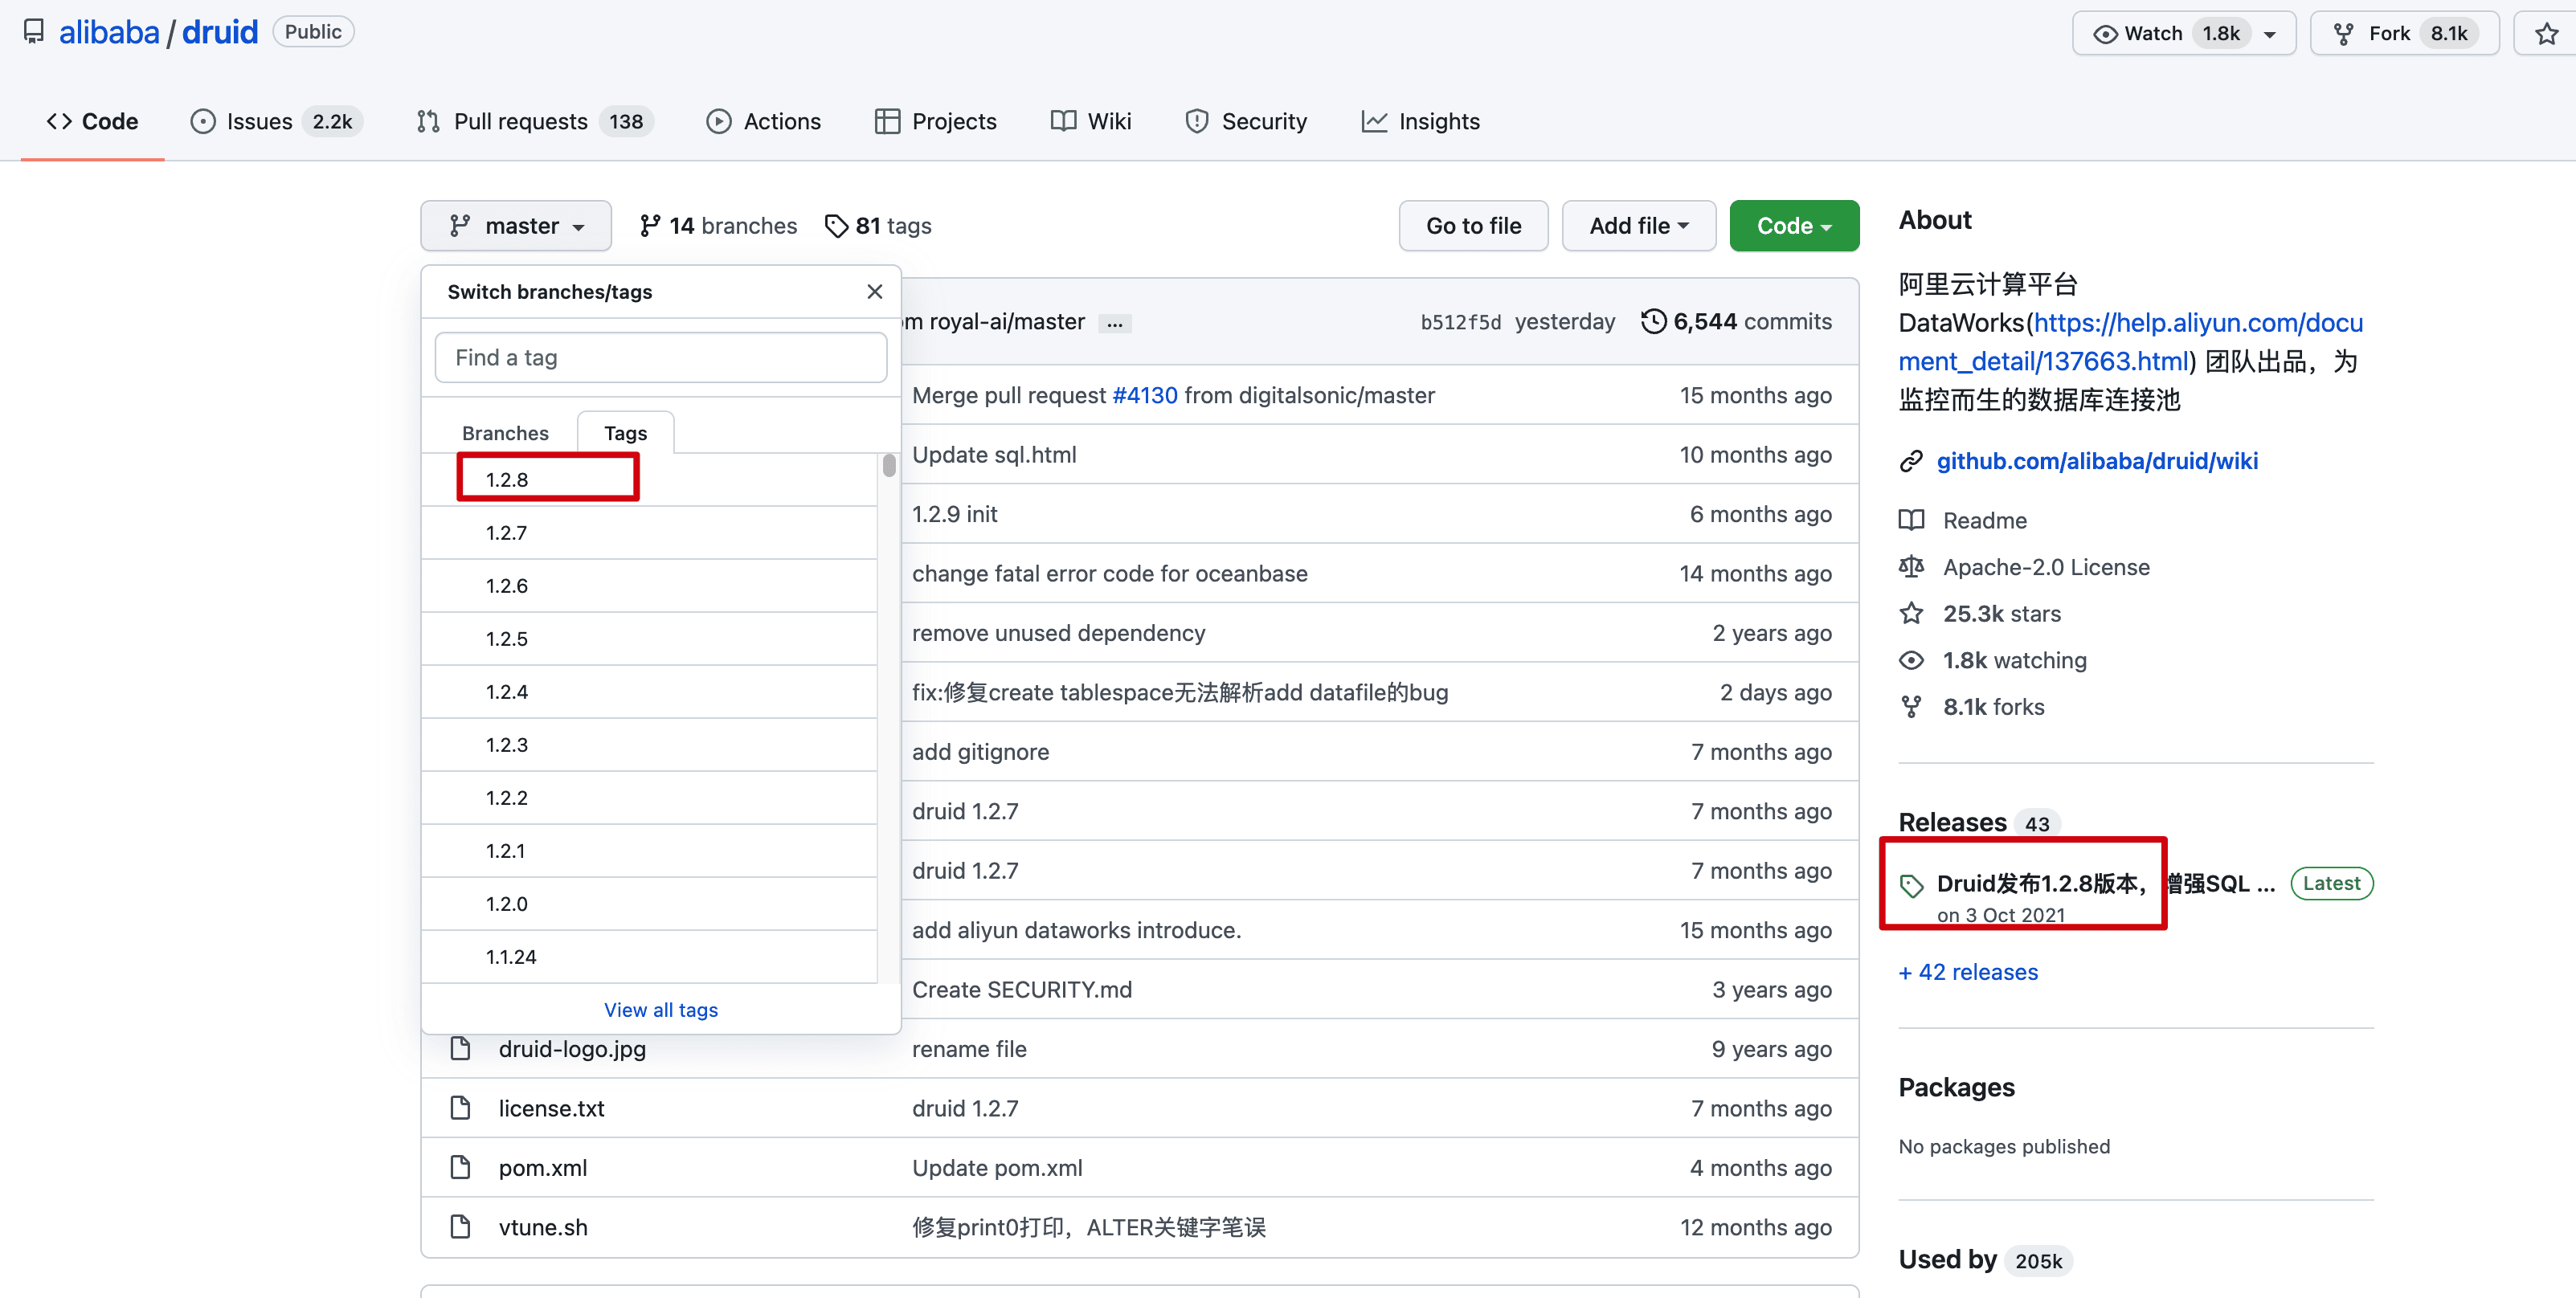This screenshot has width=2576, height=1298.
Task: Select tag 1.2.5 from the list
Action: 507,638
